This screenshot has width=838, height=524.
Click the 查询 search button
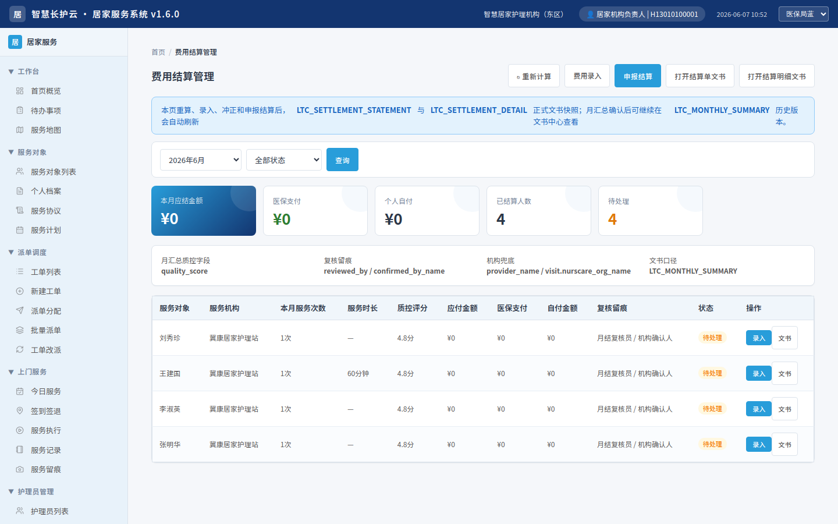click(x=342, y=160)
